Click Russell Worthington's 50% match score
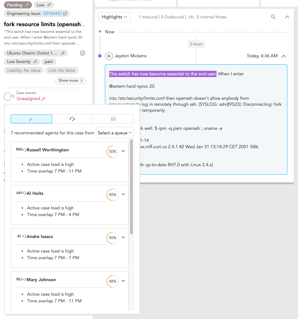 113,152
